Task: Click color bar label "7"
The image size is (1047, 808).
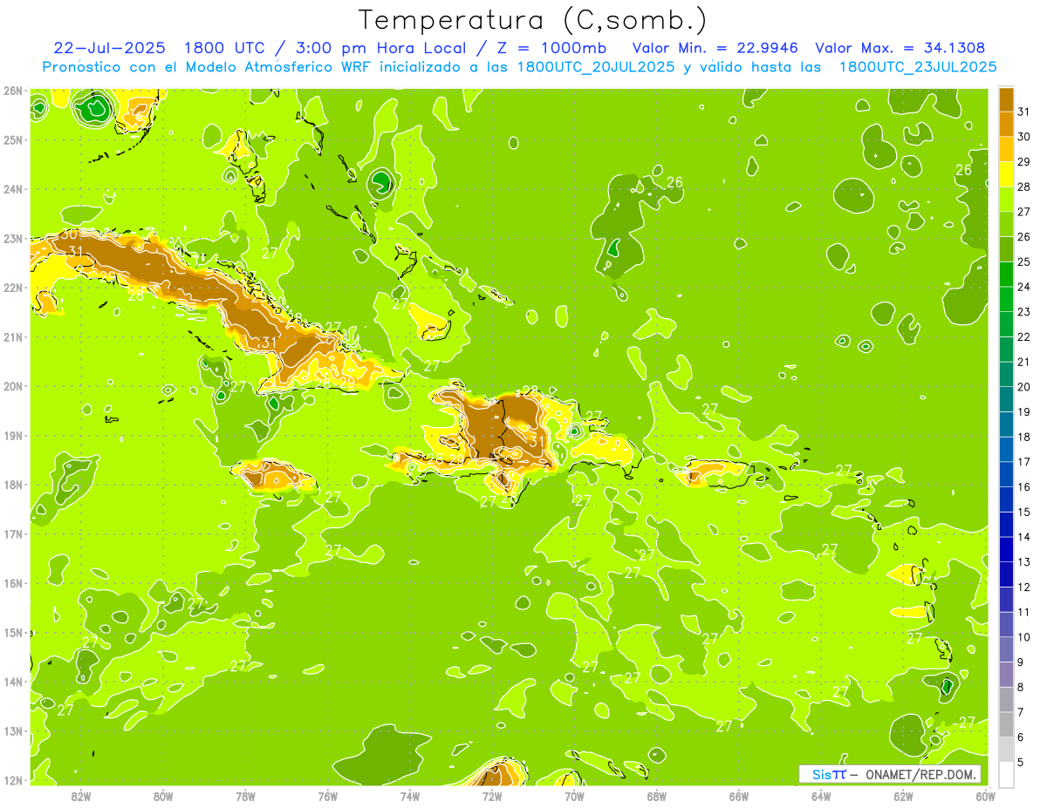Action: 1021,712
